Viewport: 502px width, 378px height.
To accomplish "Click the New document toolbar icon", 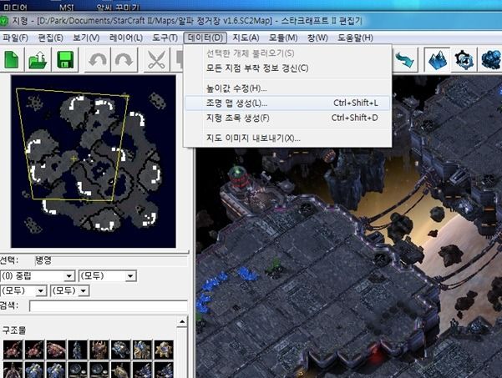I will pos(12,60).
